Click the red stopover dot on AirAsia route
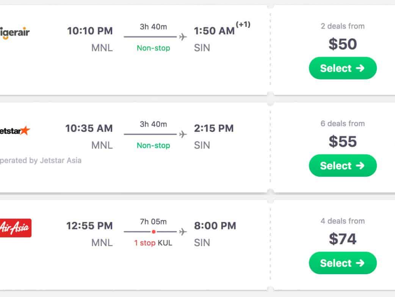This screenshot has width=395, height=297. [x=154, y=232]
